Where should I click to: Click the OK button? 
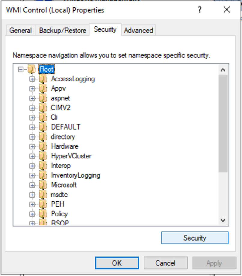tap(117, 263)
